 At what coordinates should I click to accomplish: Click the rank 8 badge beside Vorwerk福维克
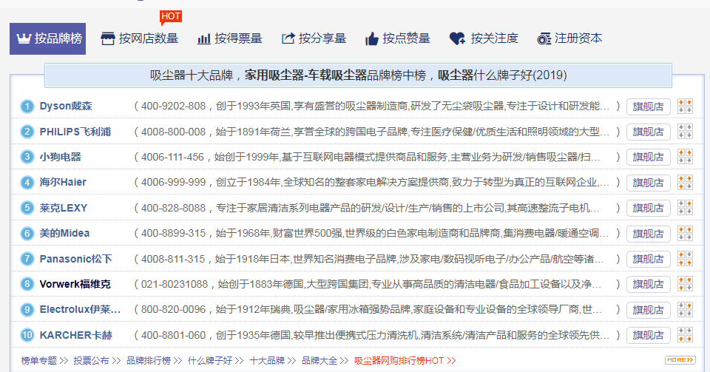27,284
